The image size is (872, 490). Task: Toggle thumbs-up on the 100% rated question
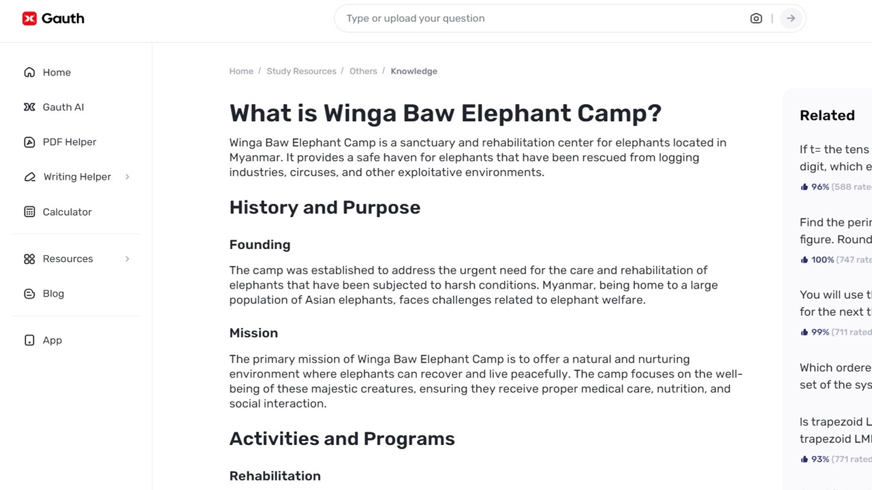click(805, 259)
